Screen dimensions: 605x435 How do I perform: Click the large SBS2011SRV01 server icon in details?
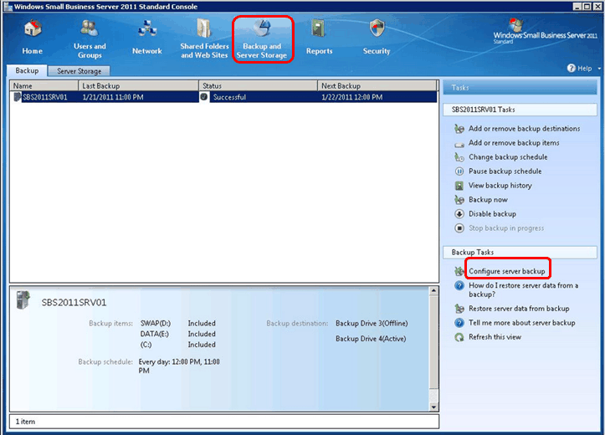(x=23, y=300)
